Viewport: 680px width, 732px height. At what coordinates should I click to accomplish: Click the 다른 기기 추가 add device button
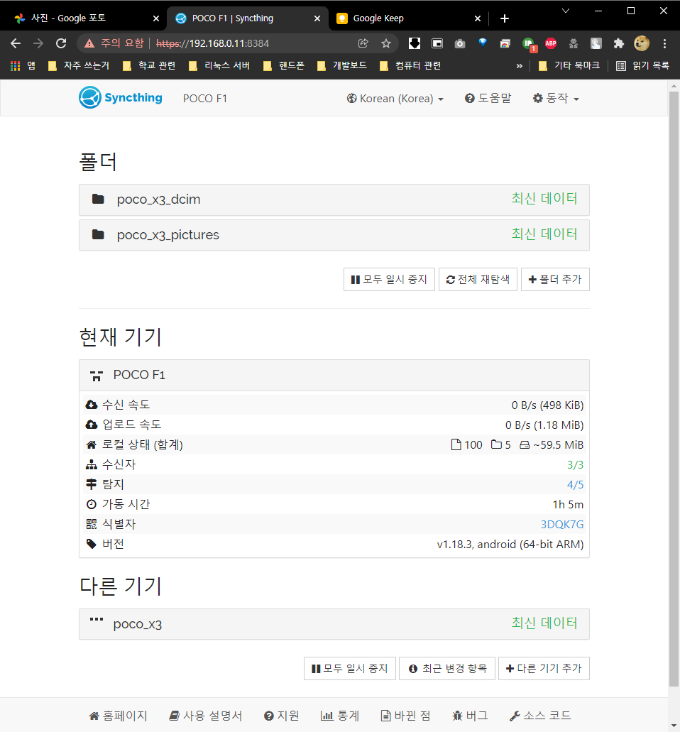544,669
